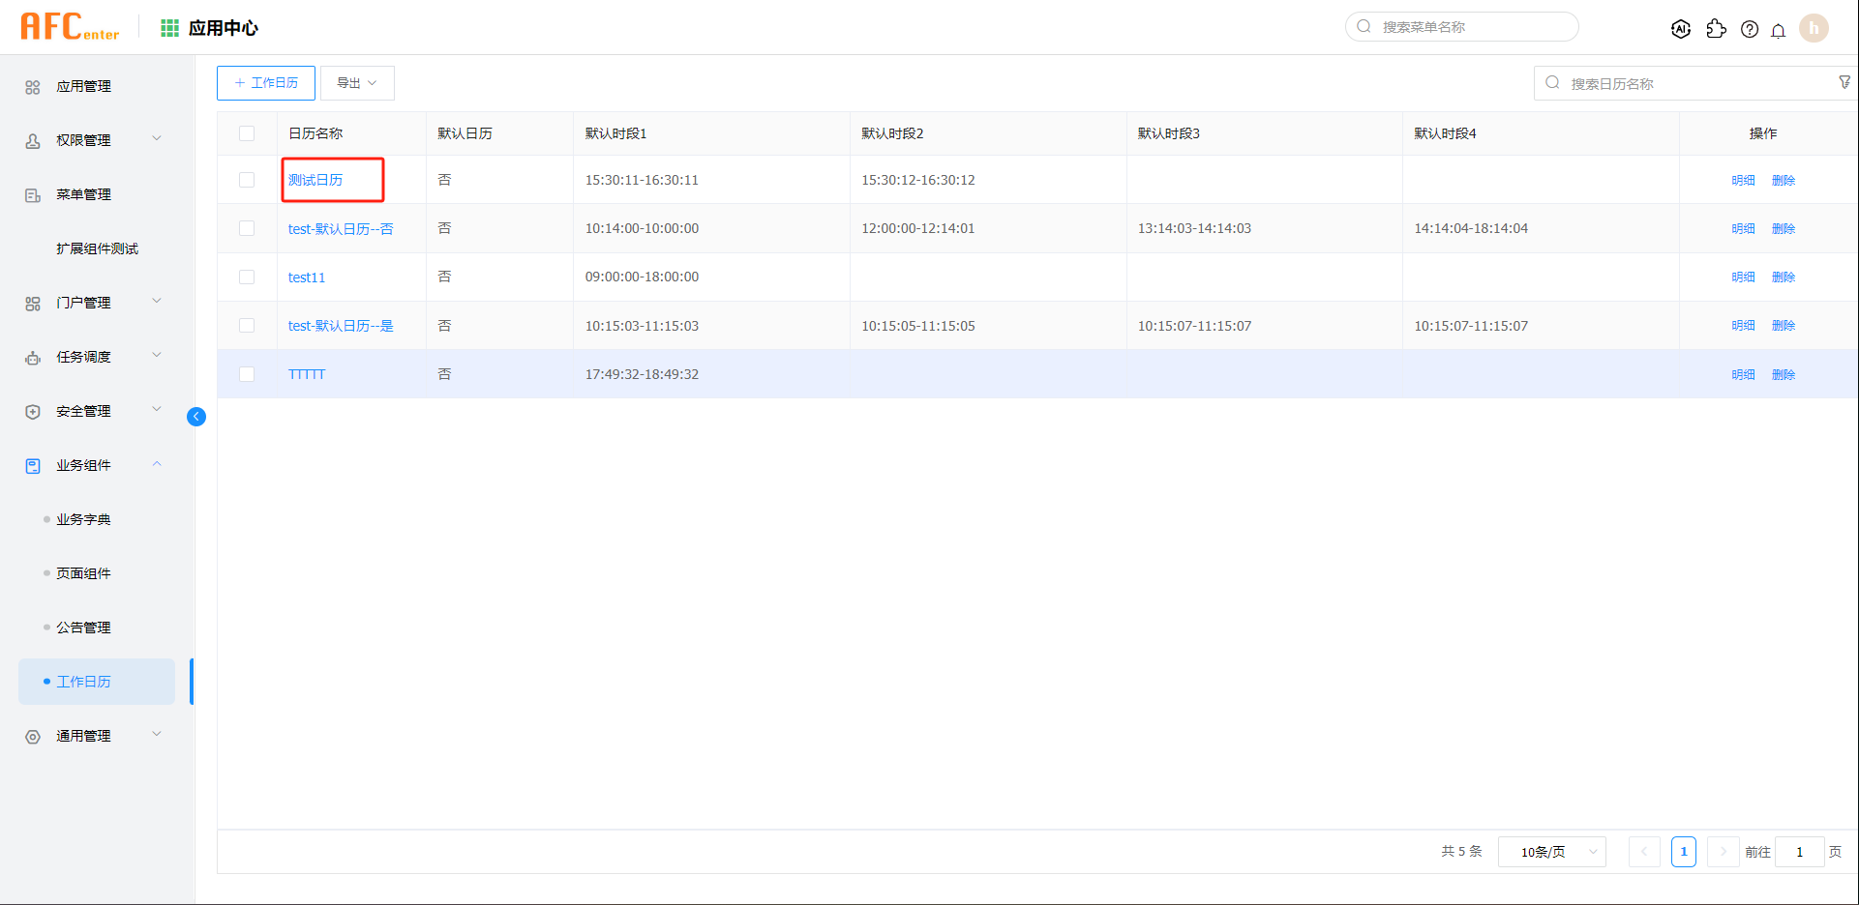Check the checkbox for 测试日历 row

click(x=247, y=180)
